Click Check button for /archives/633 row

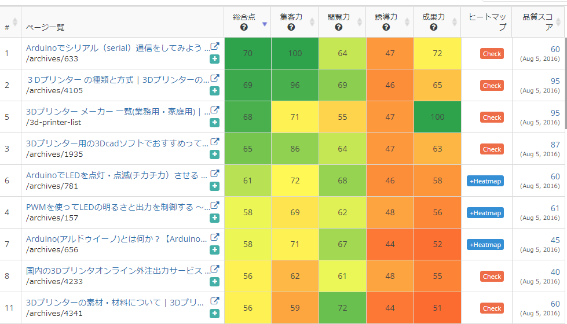(x=492, y=54)
